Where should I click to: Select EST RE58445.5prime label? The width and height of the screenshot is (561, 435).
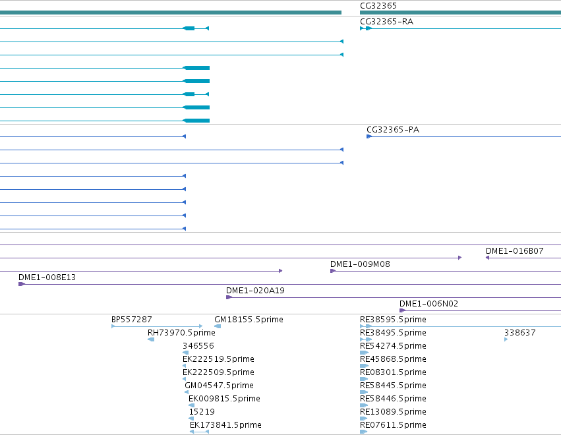(393, 386)
